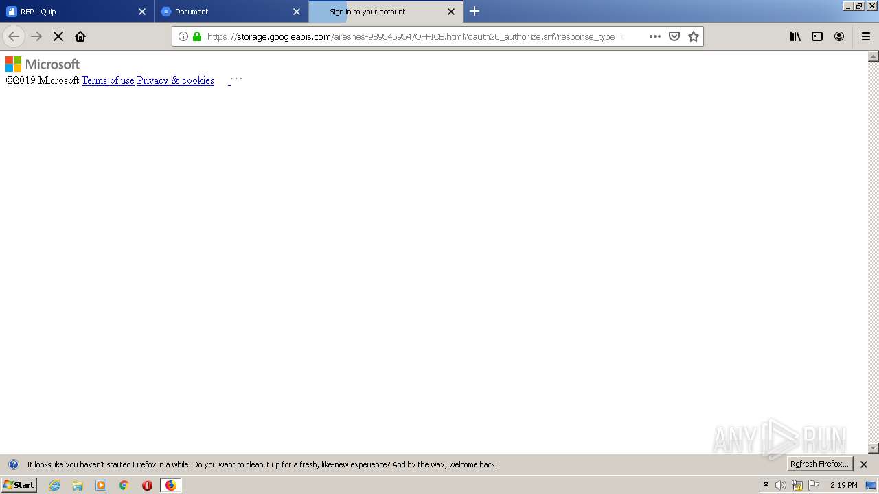Image resolution: width=879 pixels, height=494 pixels.
Task: Open Windows Media Player from taskbar
Action: (101, 485)
